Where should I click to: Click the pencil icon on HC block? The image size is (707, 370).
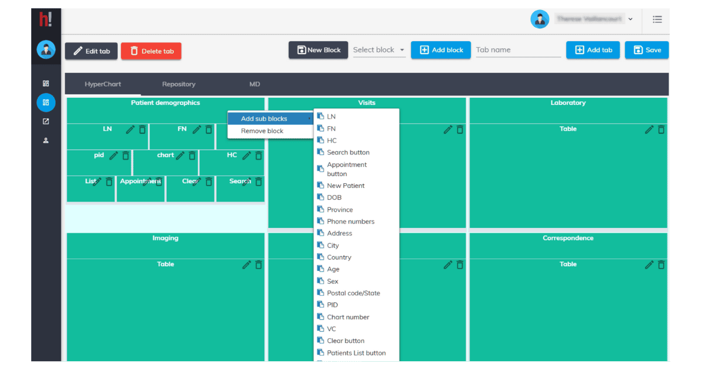point(246,156)
